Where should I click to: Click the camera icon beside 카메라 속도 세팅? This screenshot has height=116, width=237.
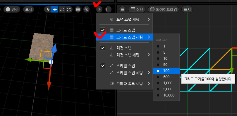click(x=111, y=83)
